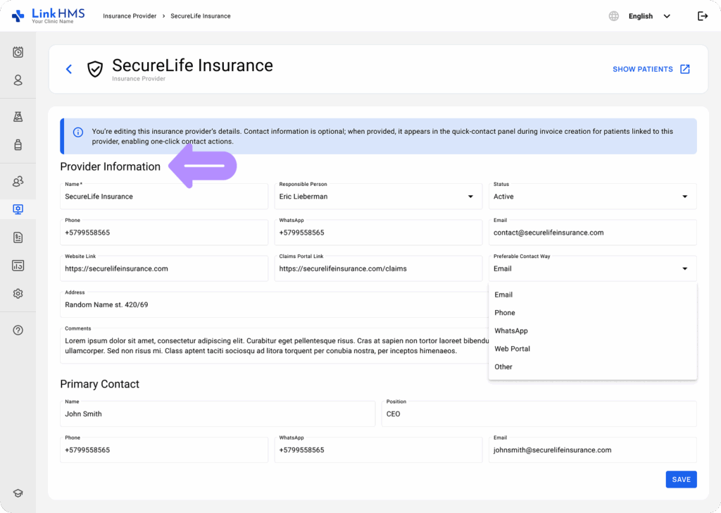Open the settings gear in the sidebar
This screenshot has width=721, height=513.
18,294
